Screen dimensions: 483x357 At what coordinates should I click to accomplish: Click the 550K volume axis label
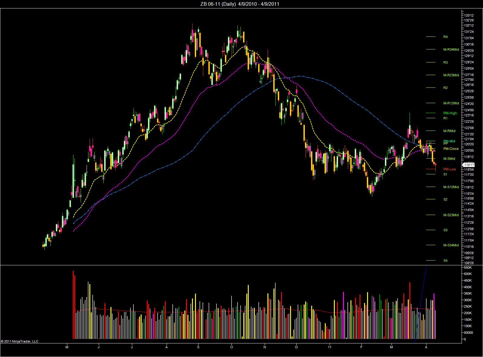pyautogui.click(x=468, y=267)
